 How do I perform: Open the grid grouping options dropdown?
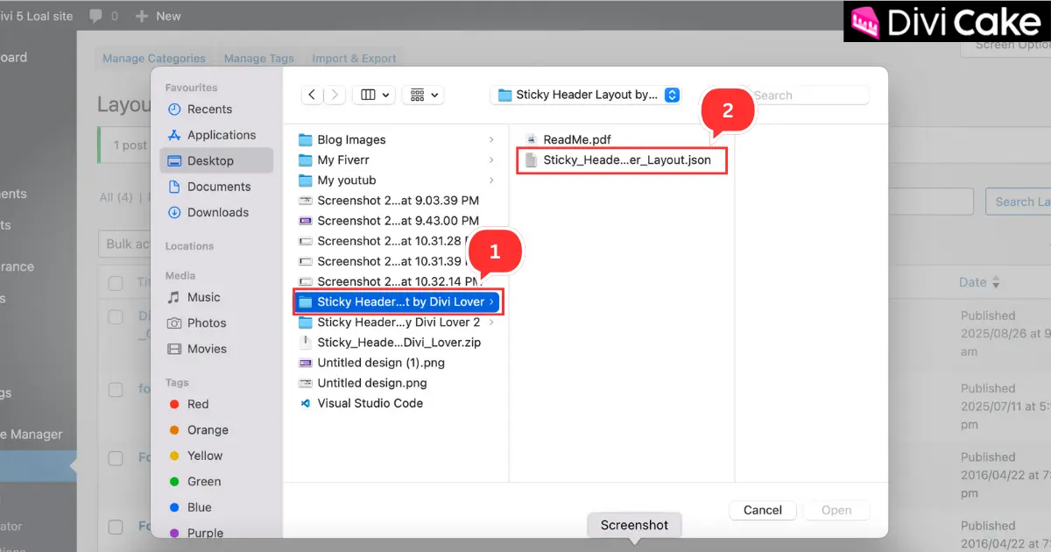[423, 95]
